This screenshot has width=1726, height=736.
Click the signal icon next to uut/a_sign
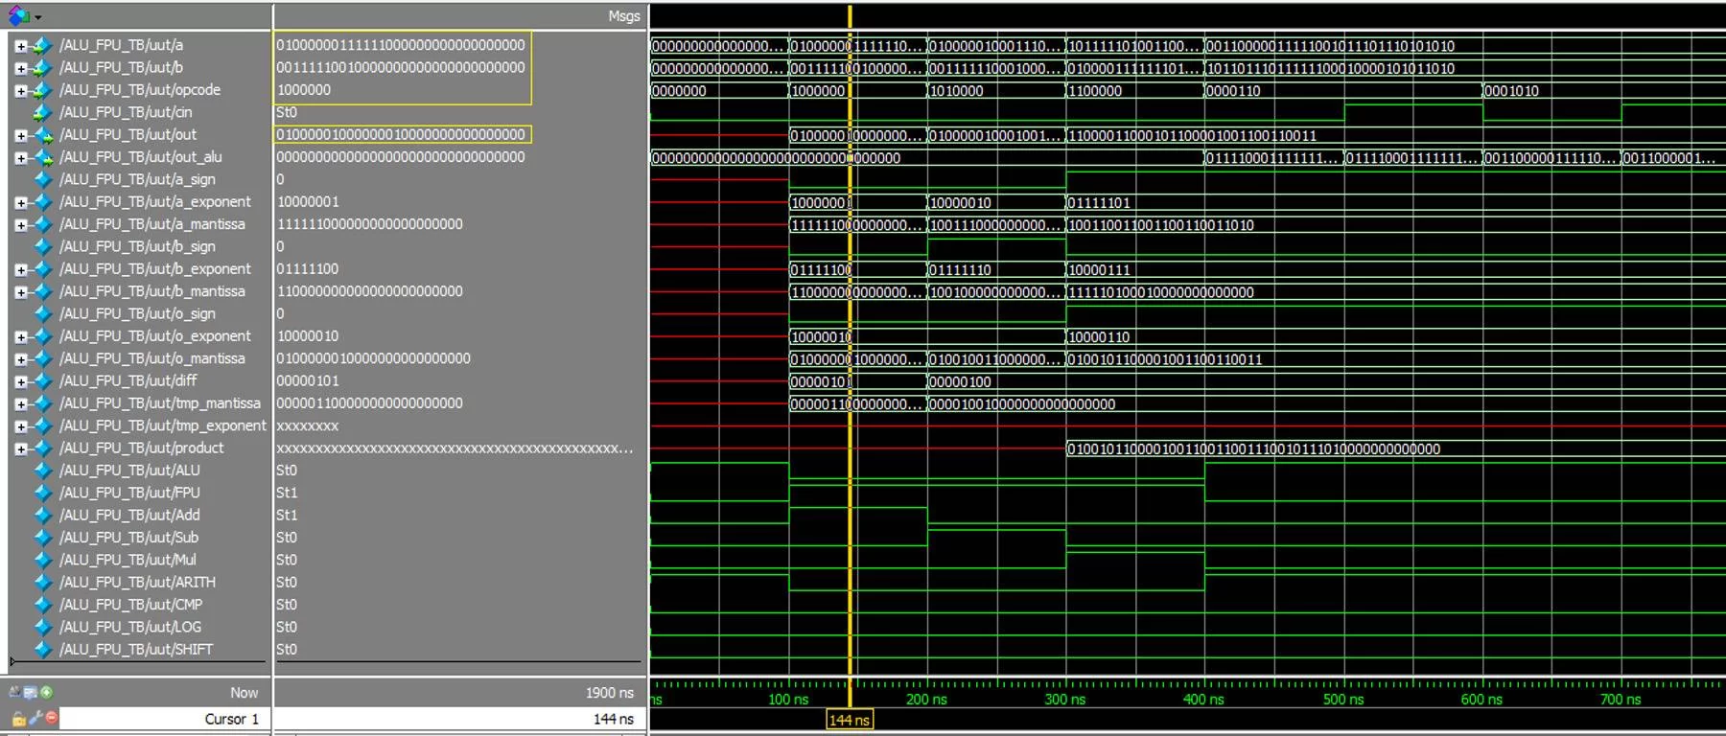pos(41,180)
